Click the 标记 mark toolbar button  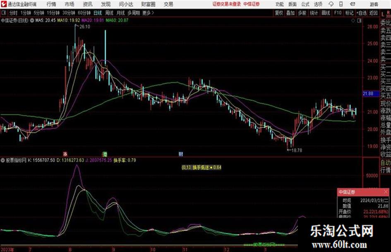click(349, 13)
